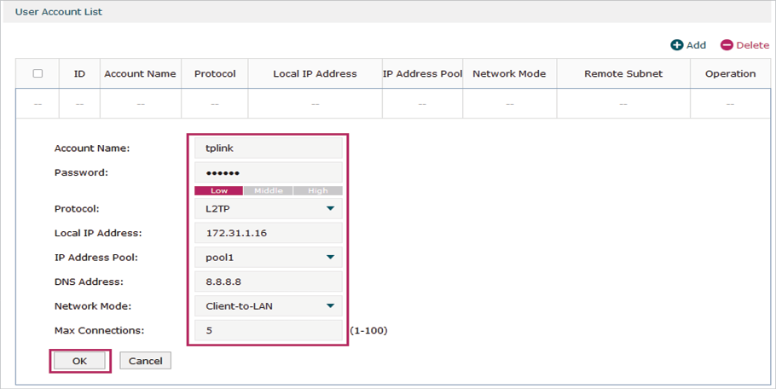Viewport: 776px width, 389px height.
Task: Click the High password strength segment
Action: point(317,191)
